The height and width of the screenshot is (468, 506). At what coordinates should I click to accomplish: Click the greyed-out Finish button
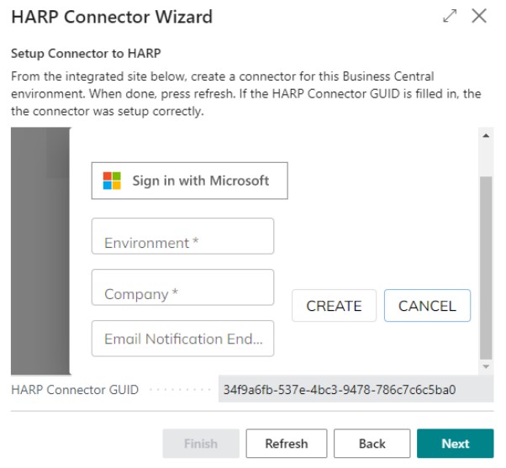coord(201,444)
